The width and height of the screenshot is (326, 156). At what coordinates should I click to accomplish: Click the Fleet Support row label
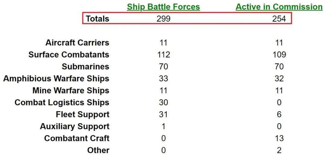tap(82, 114)
